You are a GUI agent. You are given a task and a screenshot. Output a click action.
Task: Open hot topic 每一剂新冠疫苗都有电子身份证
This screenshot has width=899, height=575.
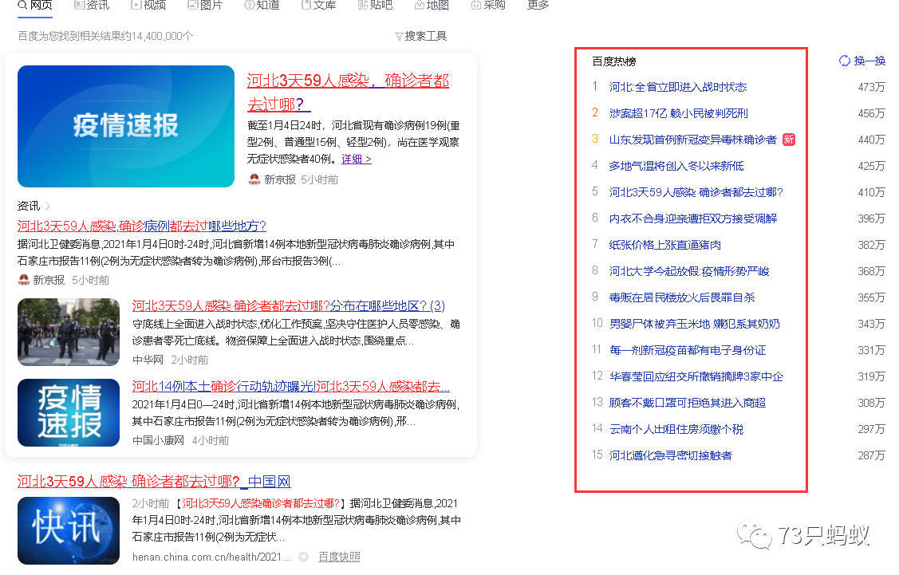(688, 350)
